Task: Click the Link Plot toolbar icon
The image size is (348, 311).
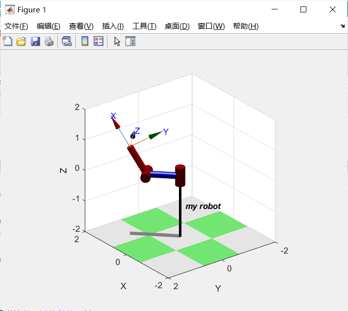Action: coord(66,42)
